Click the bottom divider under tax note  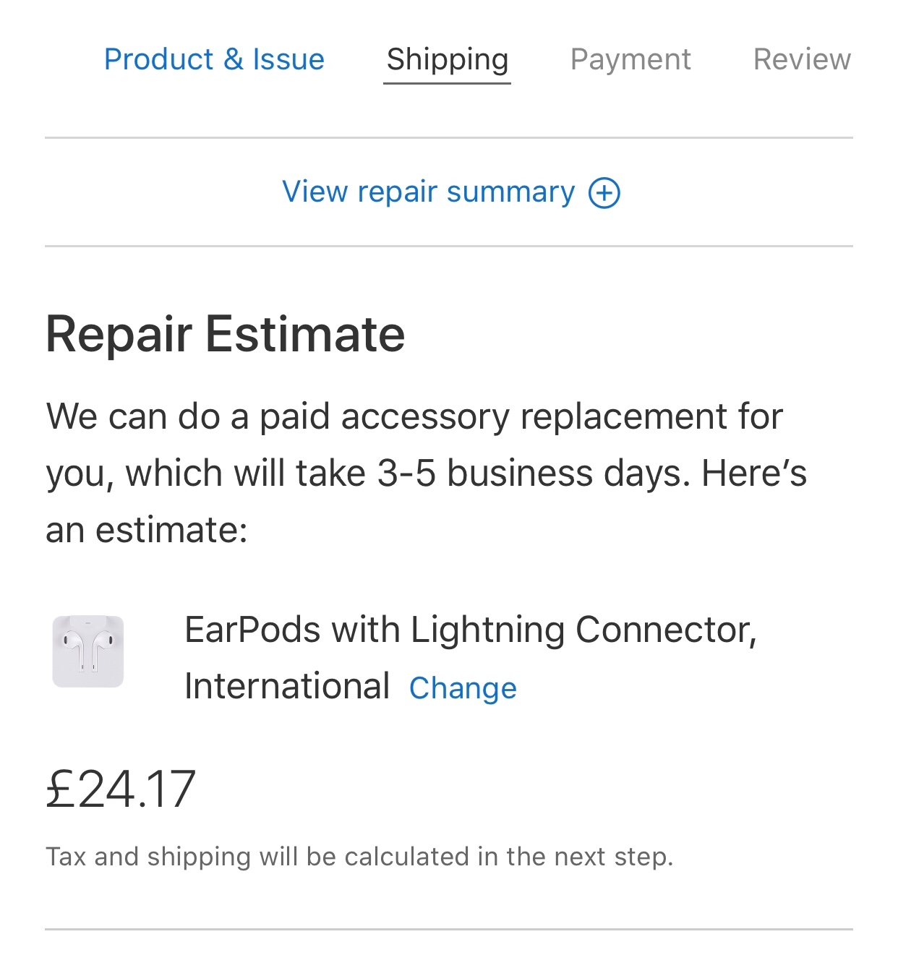pos(448,929)
